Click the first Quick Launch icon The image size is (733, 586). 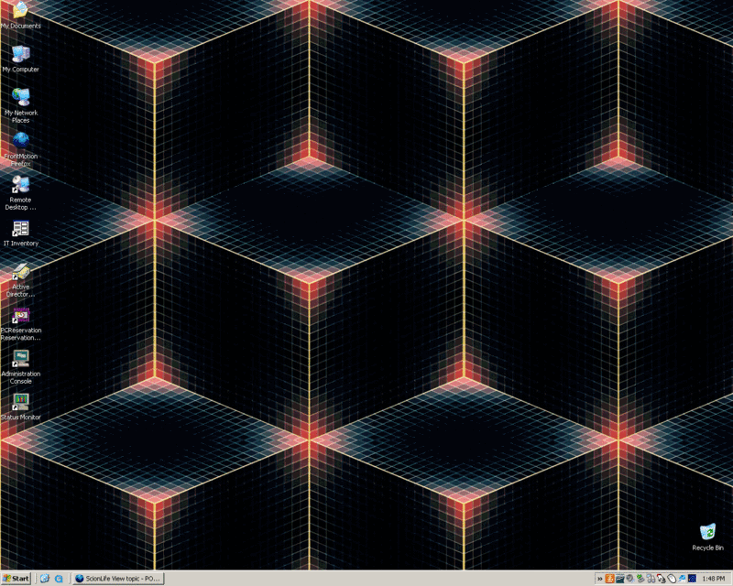pos(44,579)
